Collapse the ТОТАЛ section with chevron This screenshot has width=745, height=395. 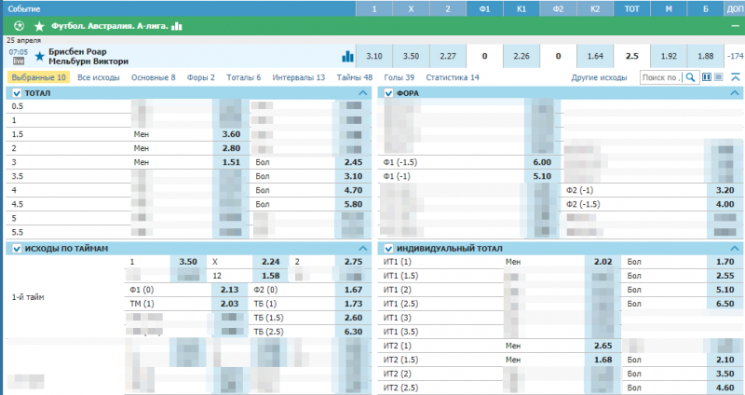click(x=363, y=94)
